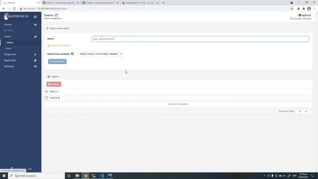The width and height of the screenshot is (318, 179).
Task: Open the notification center icon
Action: coord(313,176)
